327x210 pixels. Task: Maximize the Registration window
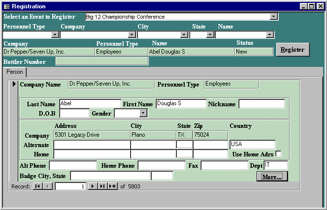[x=312, y=6]
